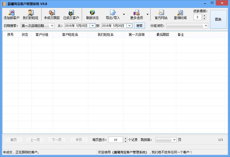
Task: Go to 末页 last page
Action: [79, 139]
